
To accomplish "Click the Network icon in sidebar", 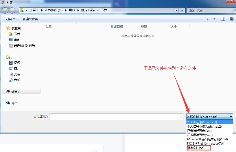I will (x=8, y=103).
